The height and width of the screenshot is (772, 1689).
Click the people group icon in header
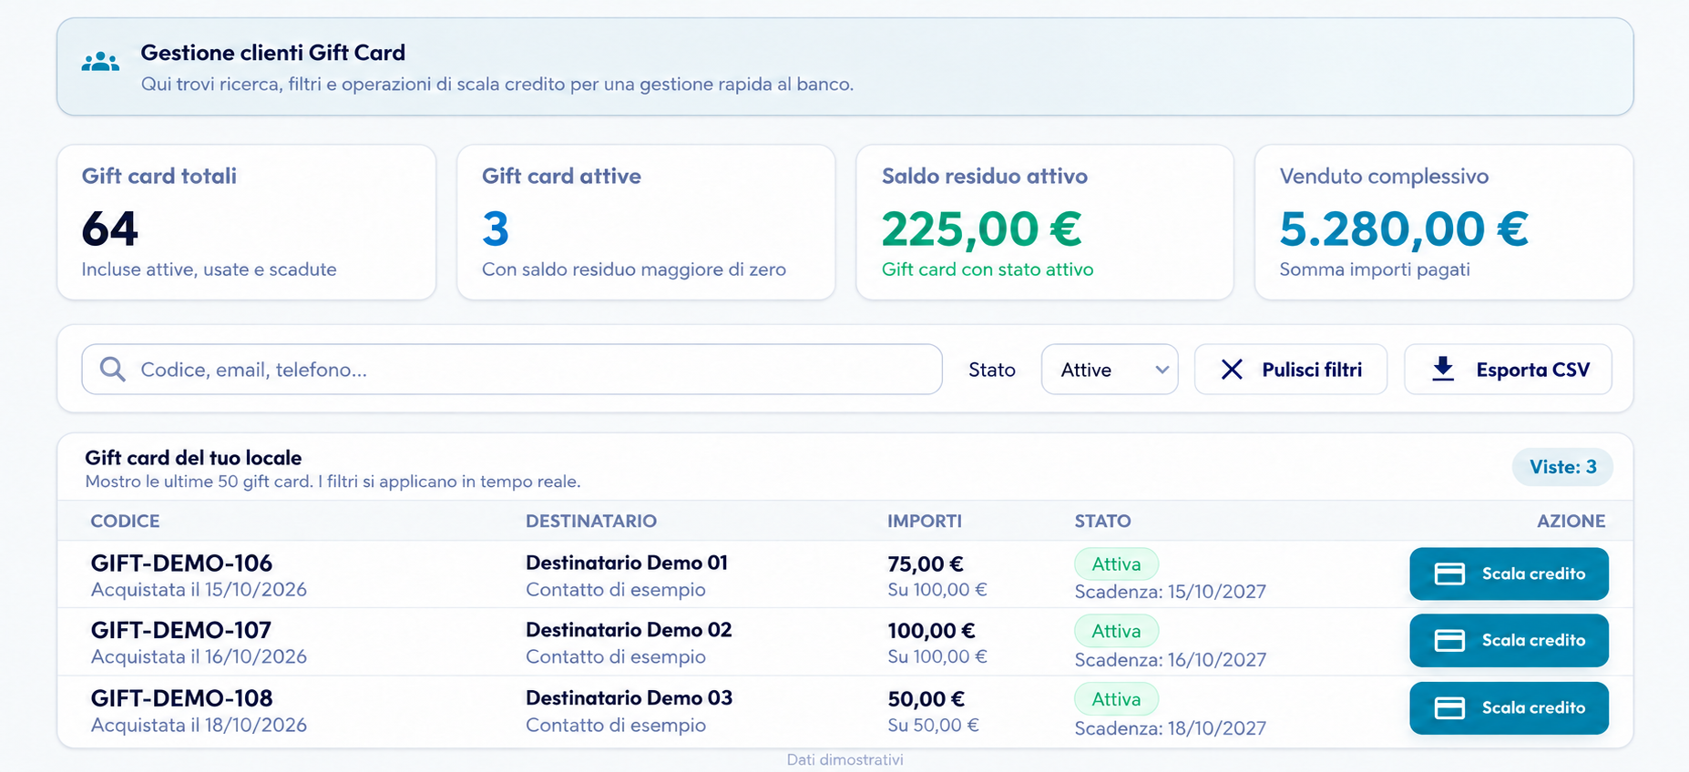tap(100, 63)
